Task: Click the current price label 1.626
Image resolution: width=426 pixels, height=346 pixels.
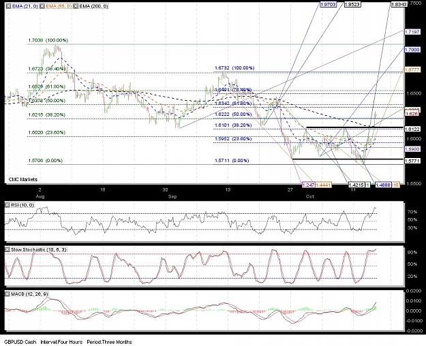Action: tap(412, 114)
